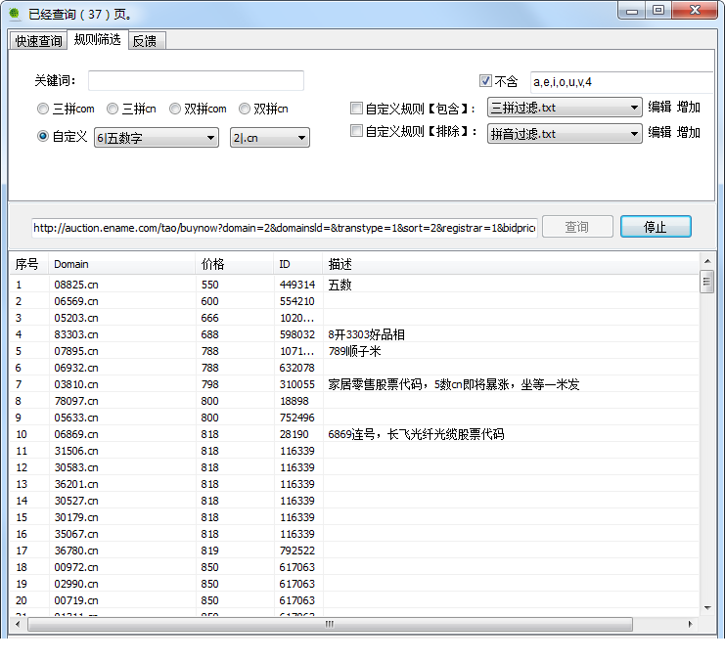
Task: Select row 35067.cn
Action: [x=354, y=534]
